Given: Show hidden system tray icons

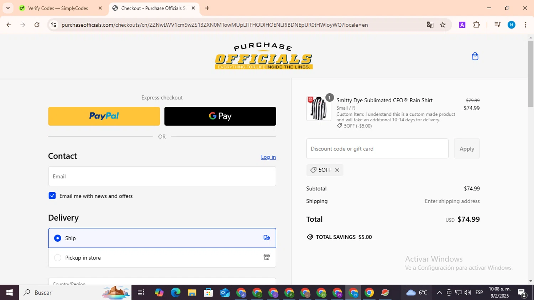Looking at the screenshot, I should coord(439,293).
